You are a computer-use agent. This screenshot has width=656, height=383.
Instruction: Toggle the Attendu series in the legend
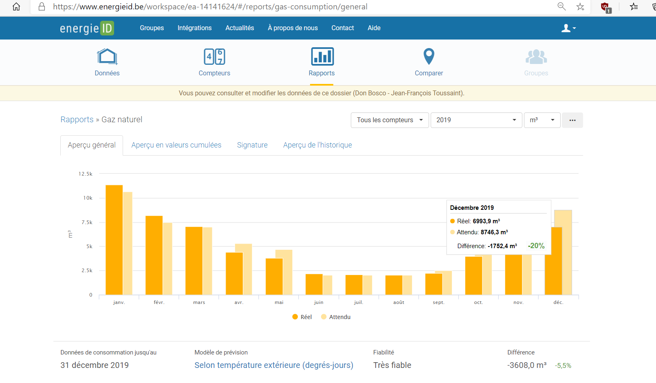[x=336, y=317]
